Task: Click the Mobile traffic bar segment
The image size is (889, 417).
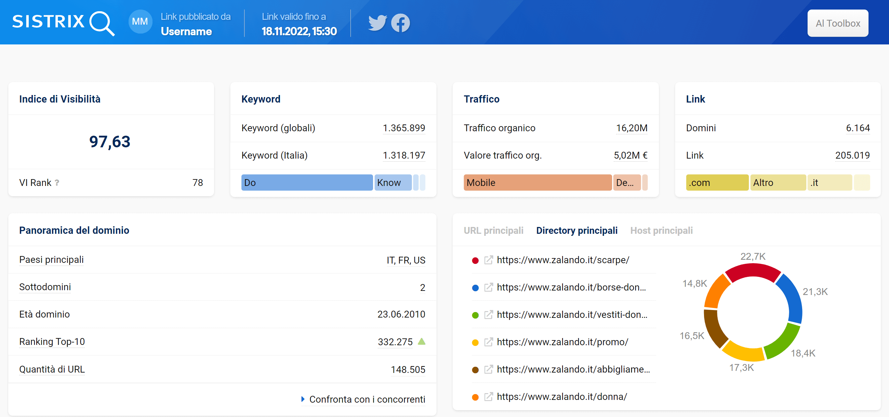Action: pyautogui.click(x=538, y=183)
